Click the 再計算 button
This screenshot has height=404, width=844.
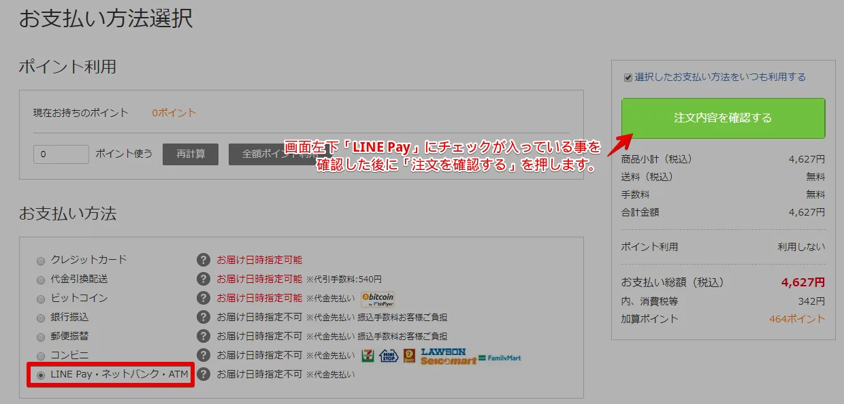coord(191,154)
